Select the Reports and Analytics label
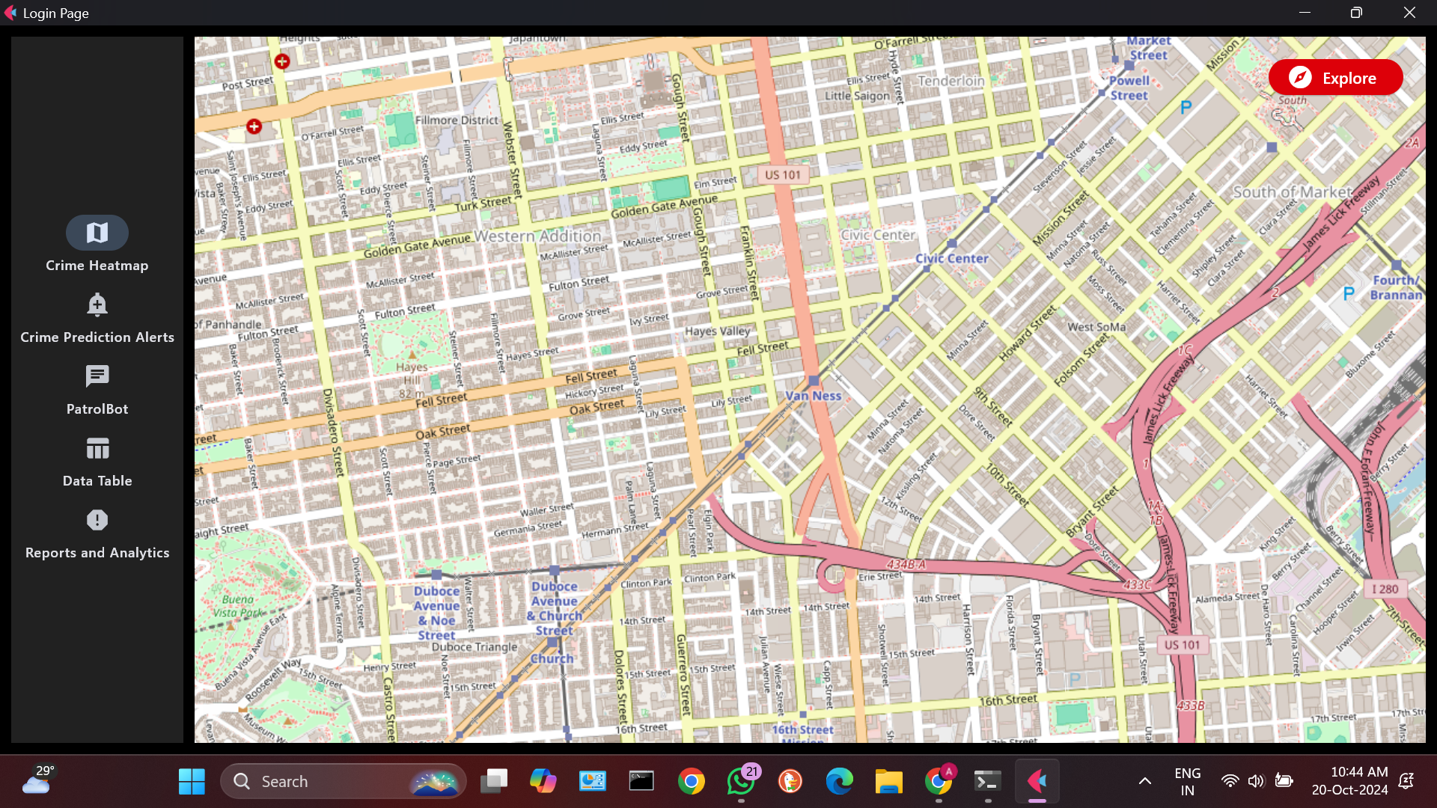Screen dimensions: 1437x808 [x=97, y=553]
